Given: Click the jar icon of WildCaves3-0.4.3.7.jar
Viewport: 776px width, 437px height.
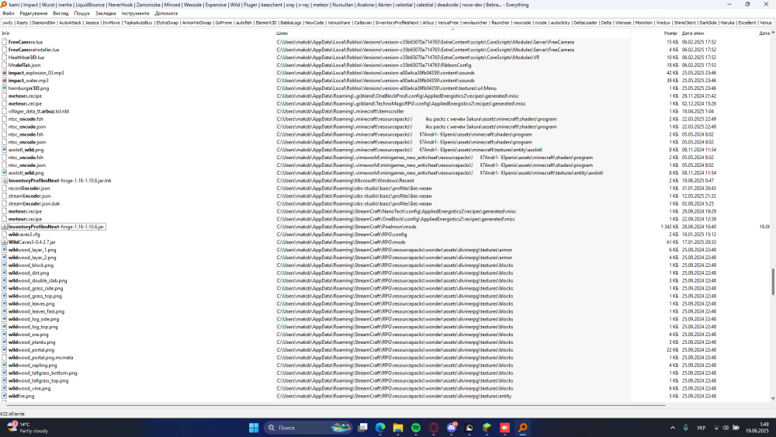Looking at the screenshot, I should point(5,242).
